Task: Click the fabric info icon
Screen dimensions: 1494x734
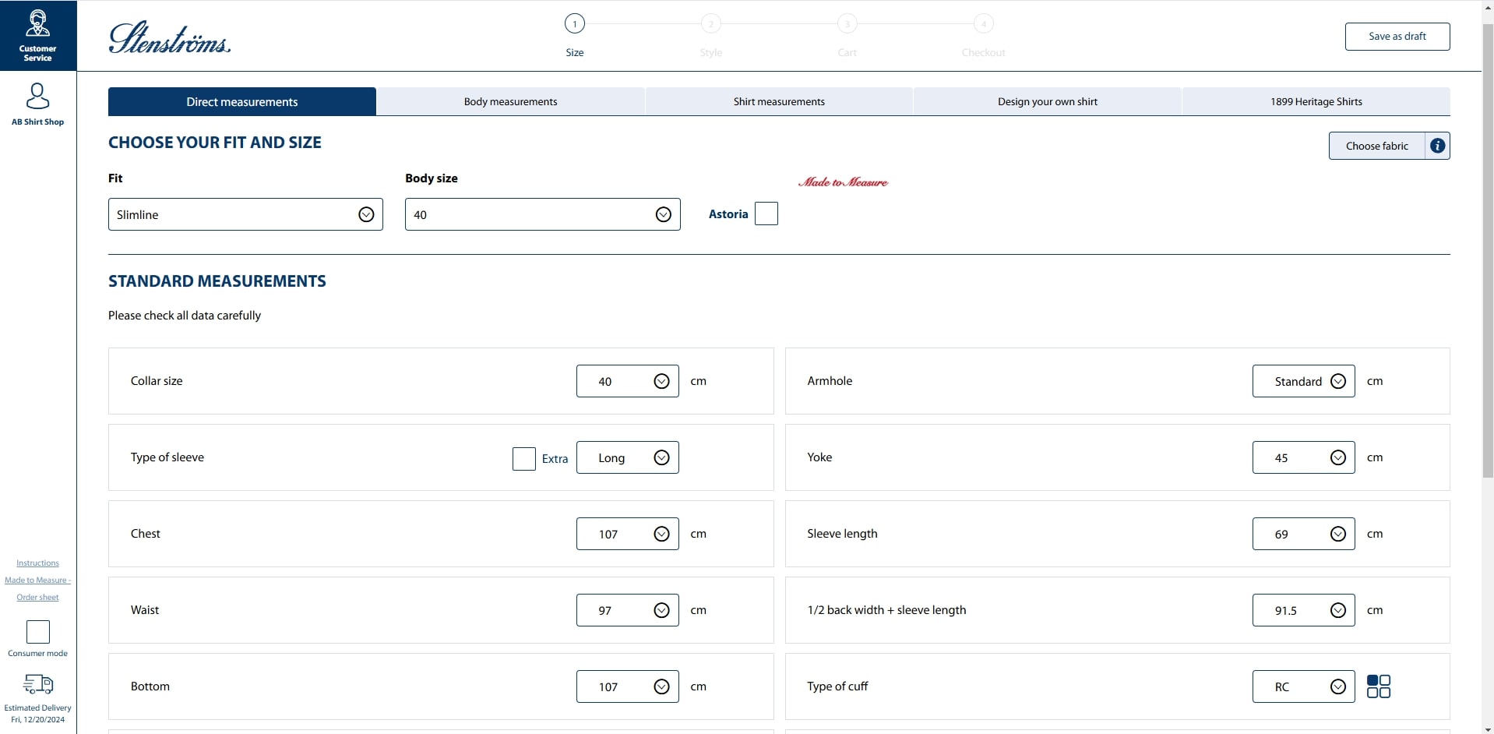Action: (x=1437, y=146)
